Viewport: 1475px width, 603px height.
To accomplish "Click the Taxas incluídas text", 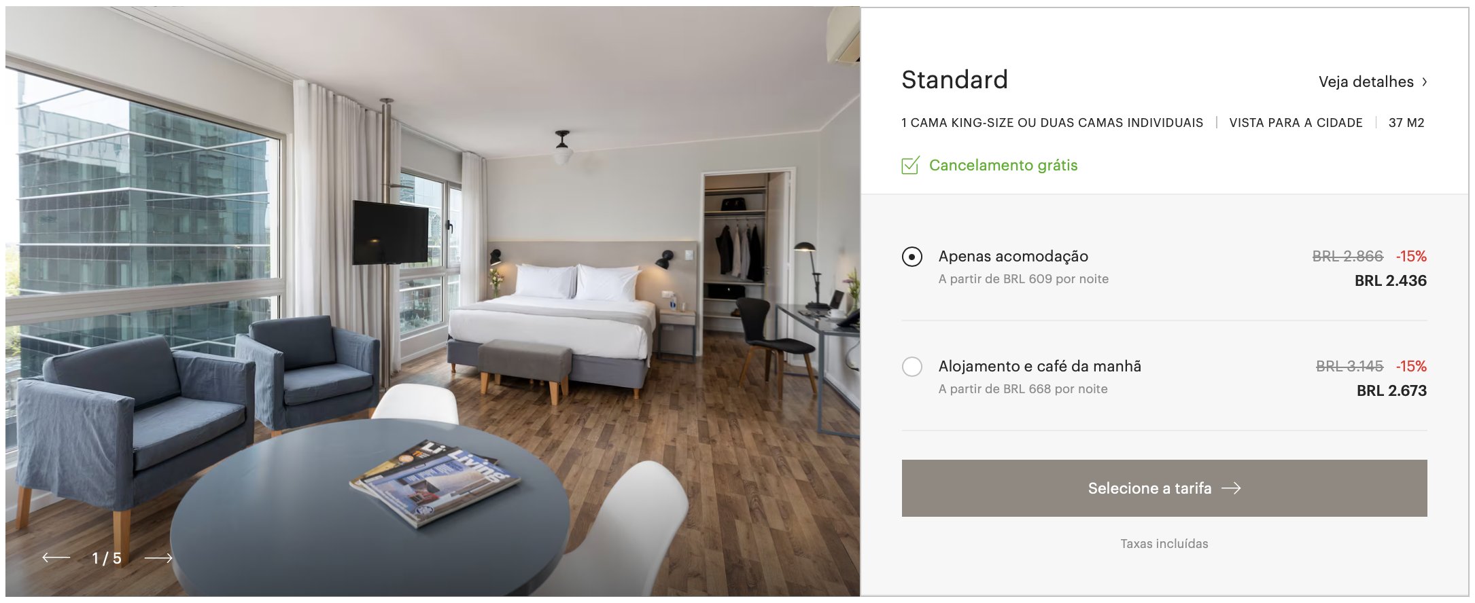I will point(1164,544).
